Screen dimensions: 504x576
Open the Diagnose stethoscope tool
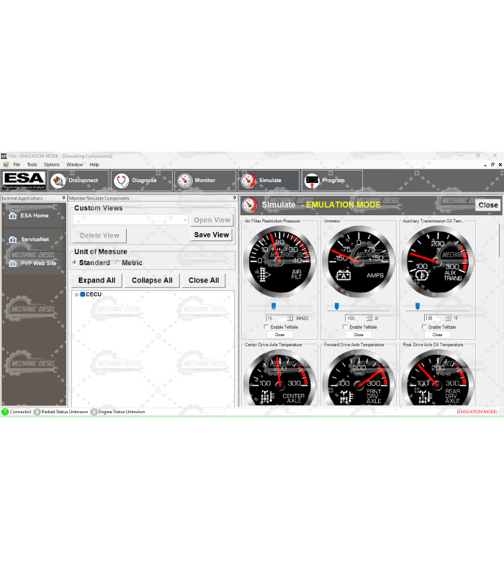click(122, 181)
